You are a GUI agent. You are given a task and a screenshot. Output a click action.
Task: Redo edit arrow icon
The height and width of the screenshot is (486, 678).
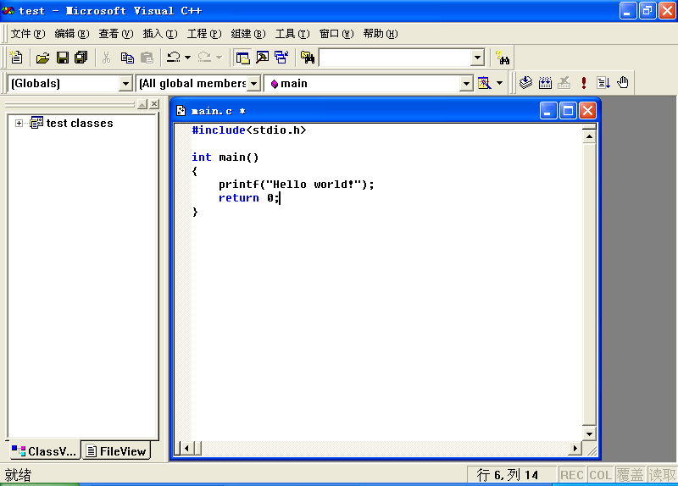[x=204, y=58]
